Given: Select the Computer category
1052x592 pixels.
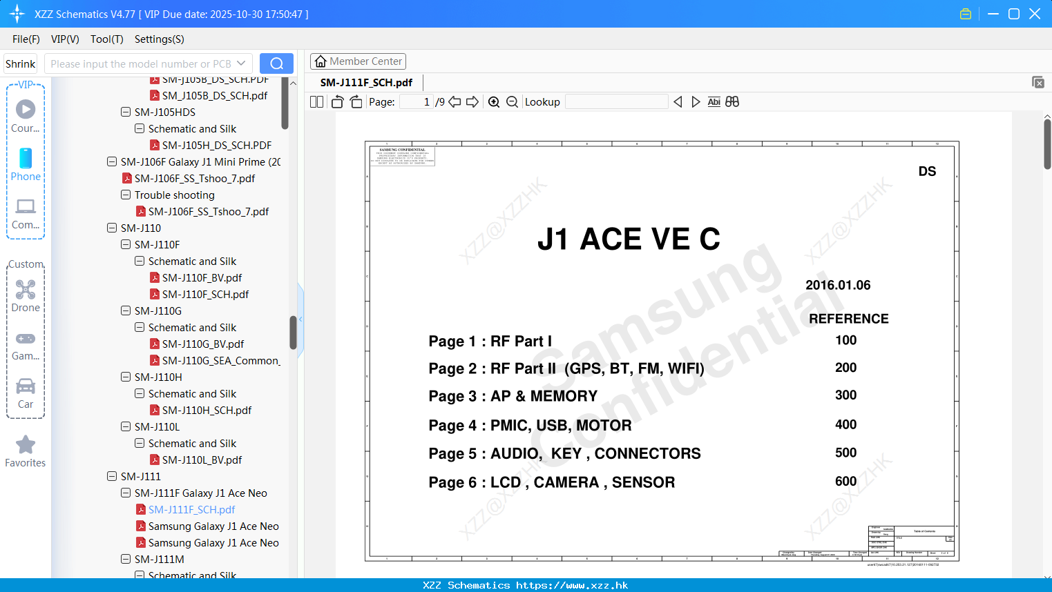Looking at the screenshot, I should 26,213.
